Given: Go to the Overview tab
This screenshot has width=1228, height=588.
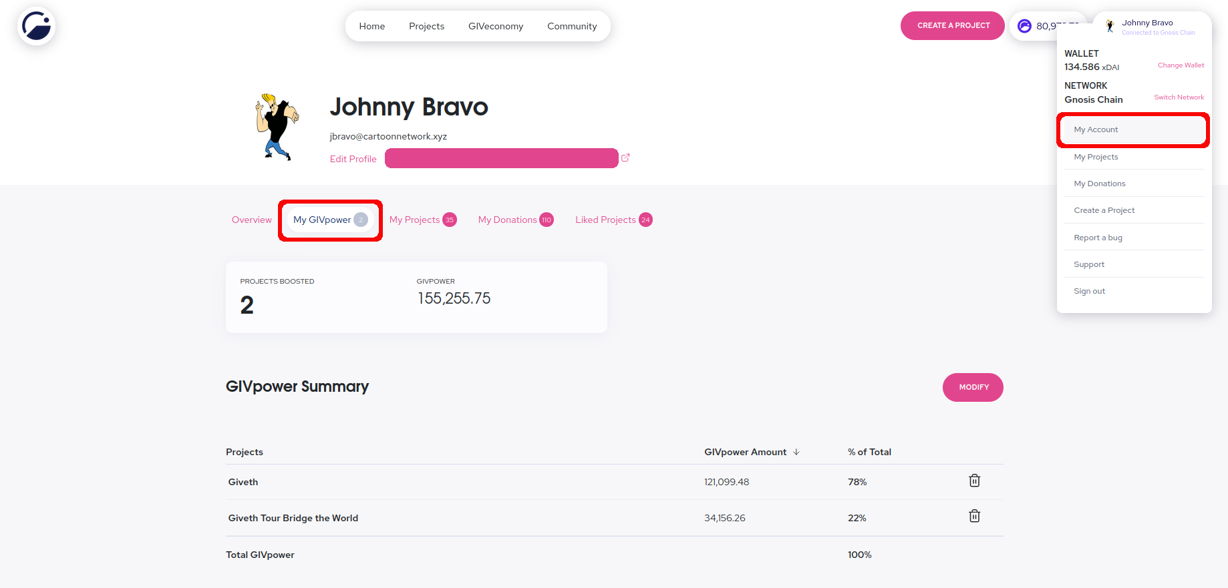Looking at the screenshot, I should (252, 220).
